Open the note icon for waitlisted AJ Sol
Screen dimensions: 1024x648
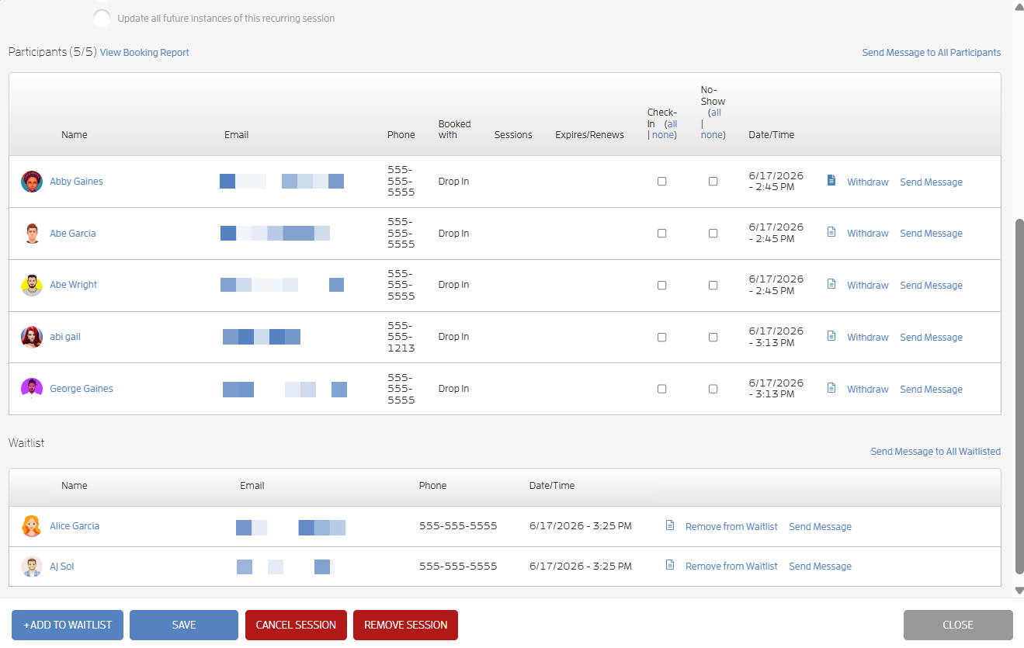[x=670, y=565]
